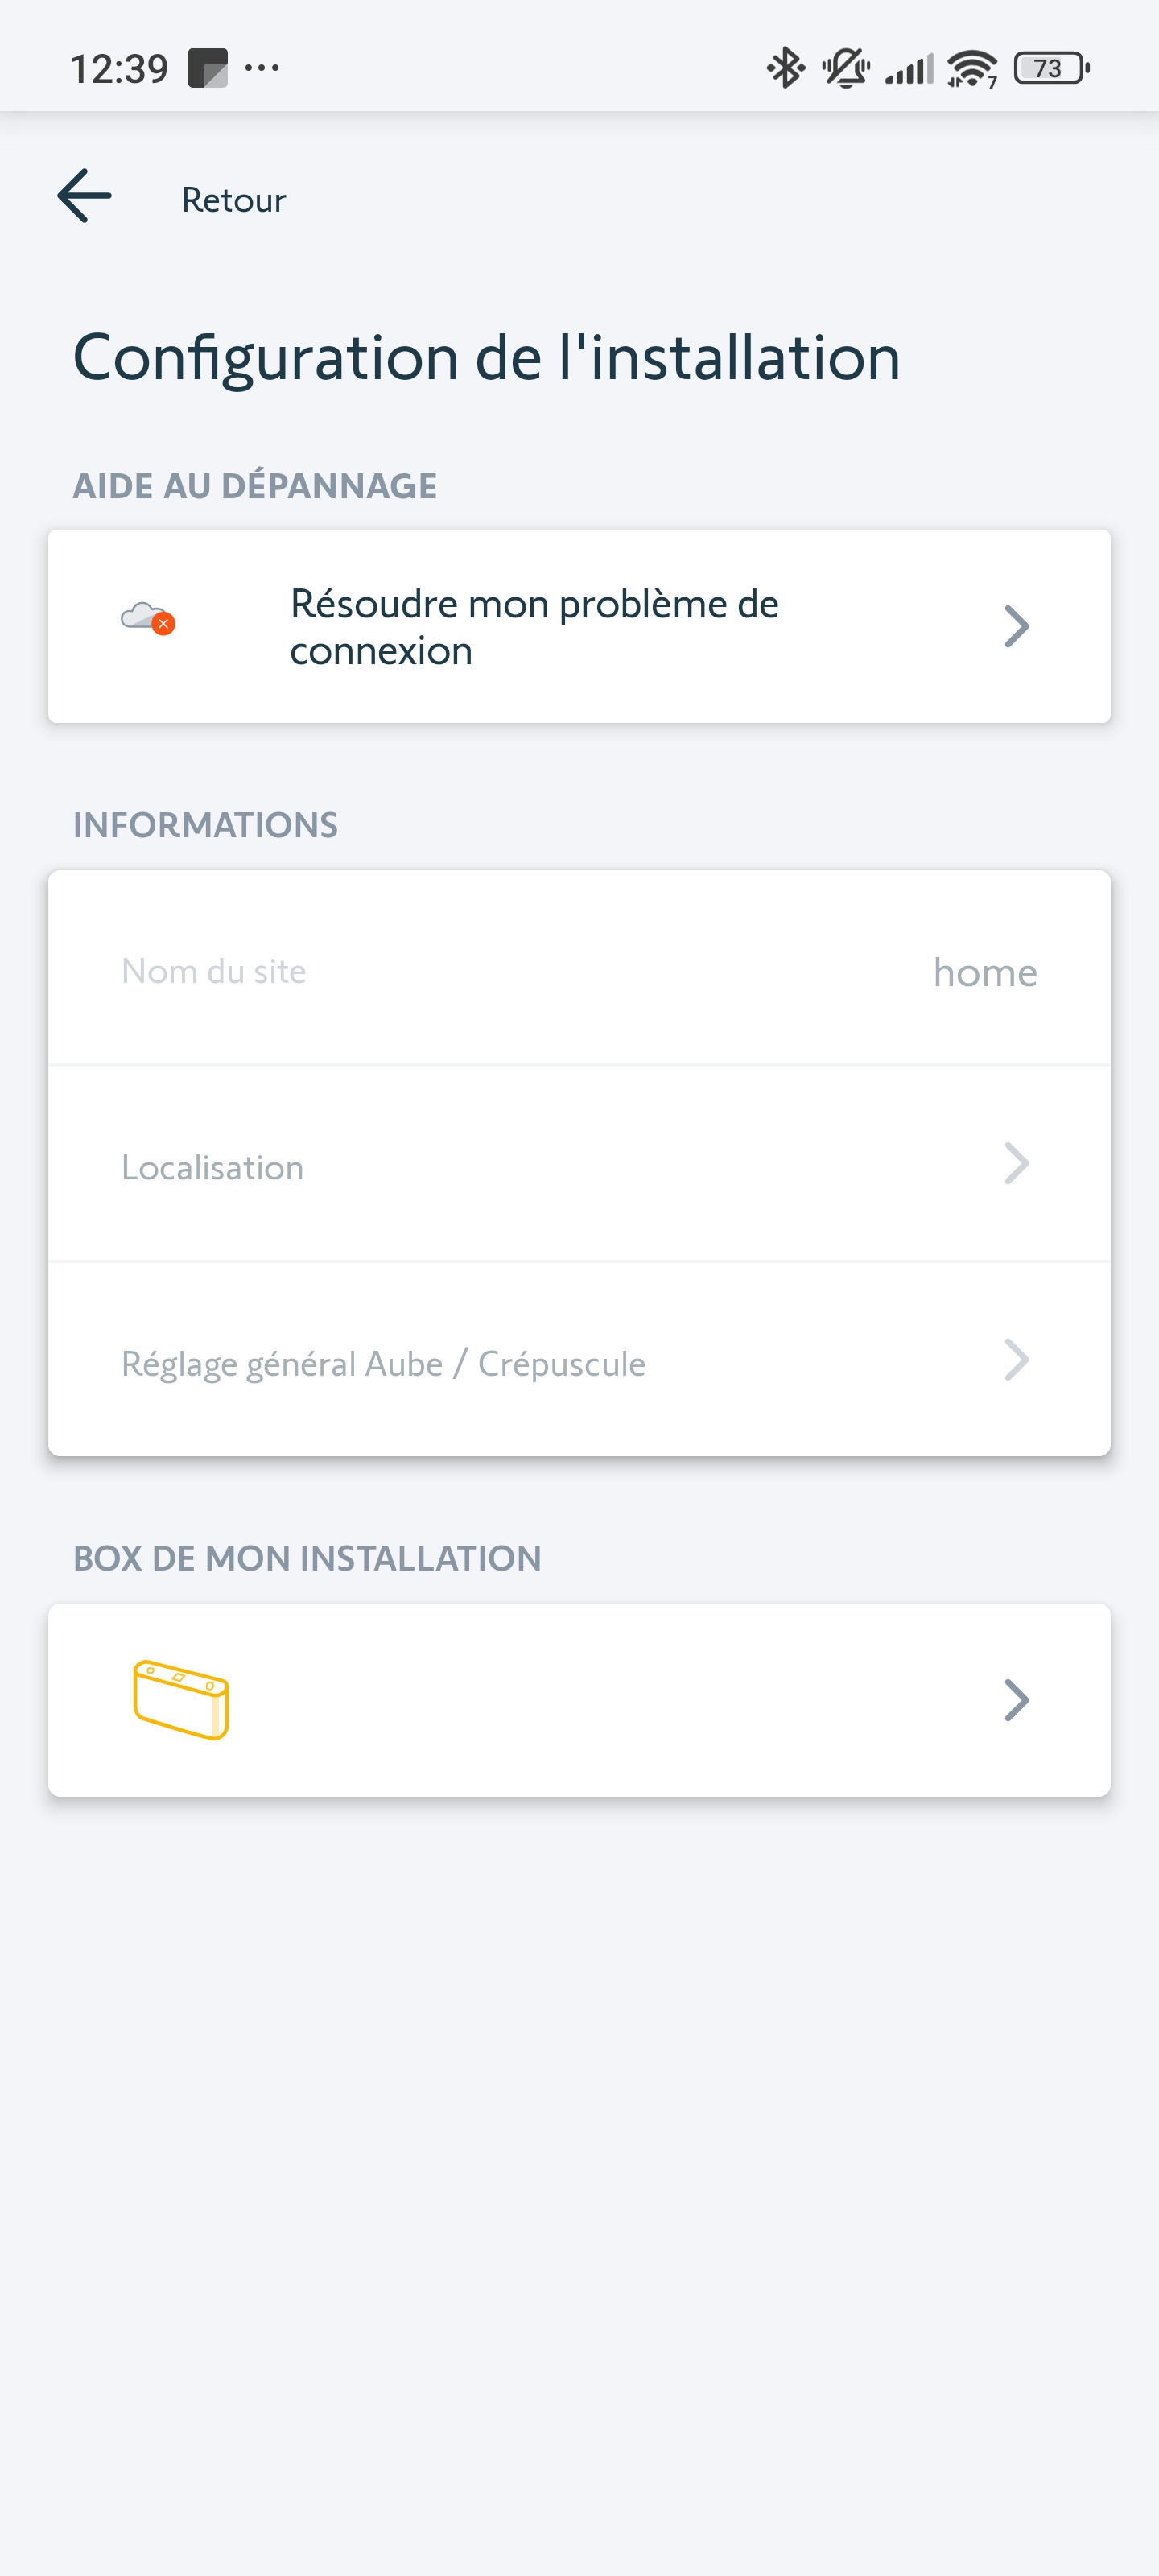Tap the Wi-Fi signal icon
Screen dimensions: 1159x2576
pyautogui.click(x=972, y=68)
